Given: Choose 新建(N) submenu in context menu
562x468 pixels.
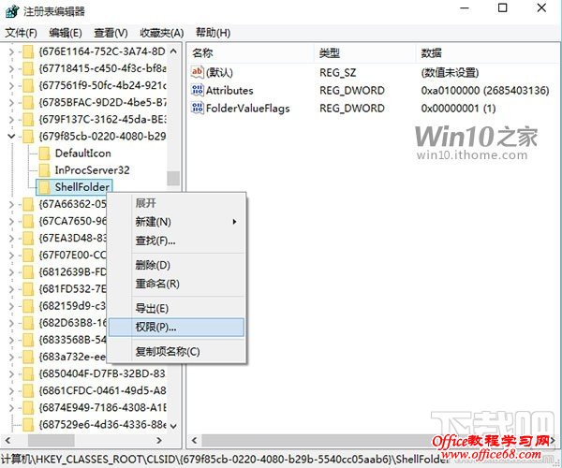Looking at the screenshot, I should (176, 222).
